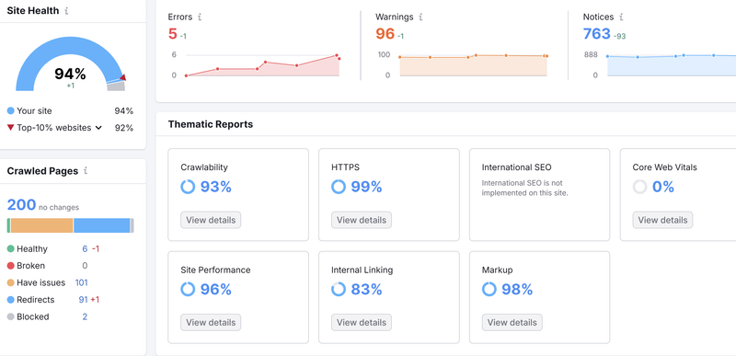Screen dimensions: 736x356
Task: Click the Markup donut chart icon
Action: tap(489, 289)
